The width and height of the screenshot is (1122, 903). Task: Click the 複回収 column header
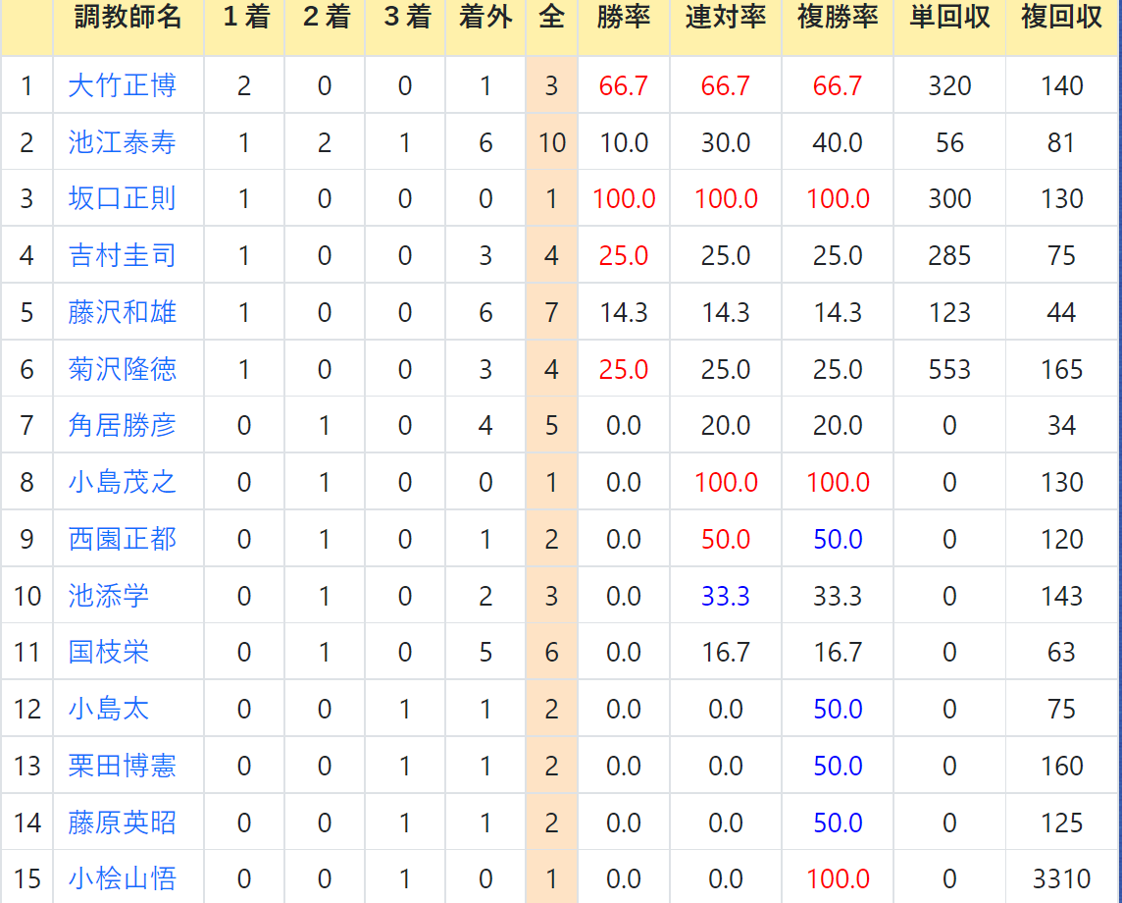click(x=1061, y=18)
